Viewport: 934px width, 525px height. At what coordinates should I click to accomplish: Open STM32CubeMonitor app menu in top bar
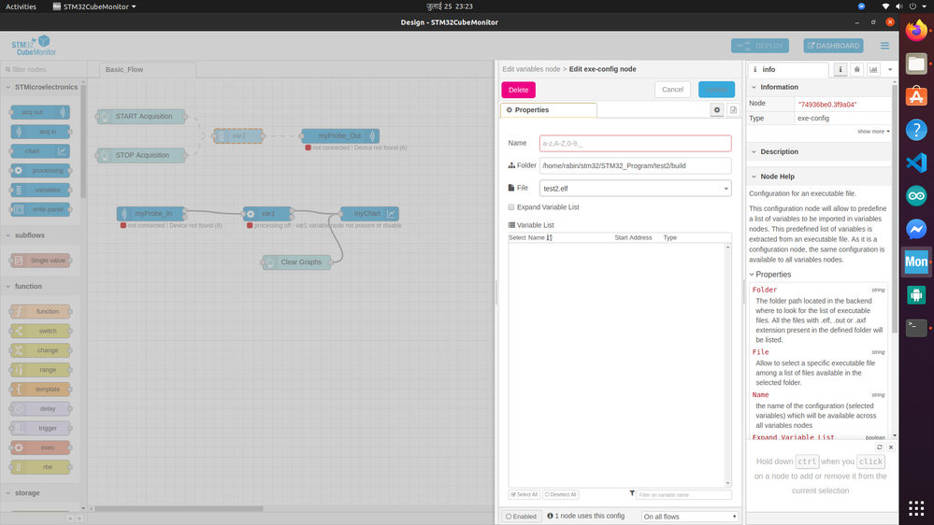pos(94,7)
